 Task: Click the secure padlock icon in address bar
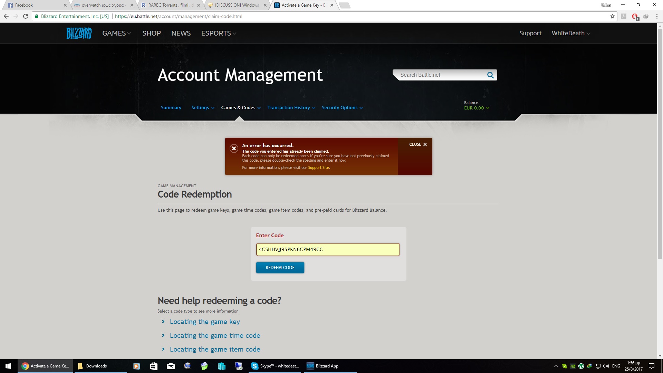(37, 16)
